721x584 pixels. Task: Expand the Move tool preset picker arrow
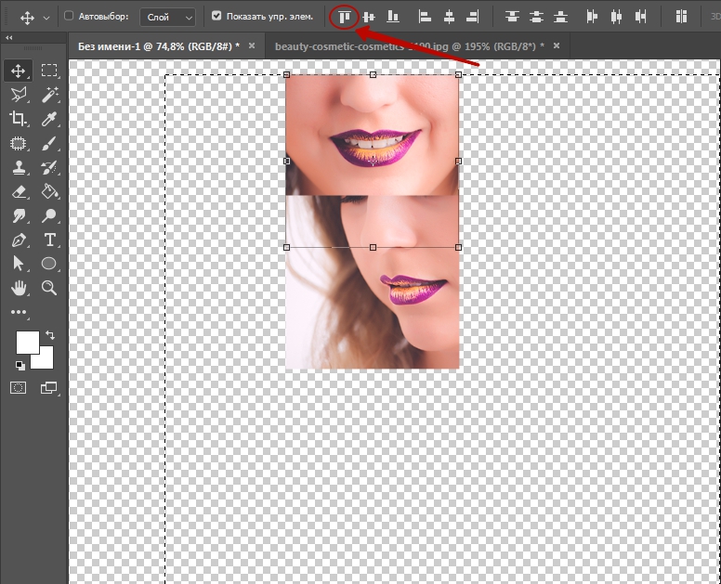[46, 18]
